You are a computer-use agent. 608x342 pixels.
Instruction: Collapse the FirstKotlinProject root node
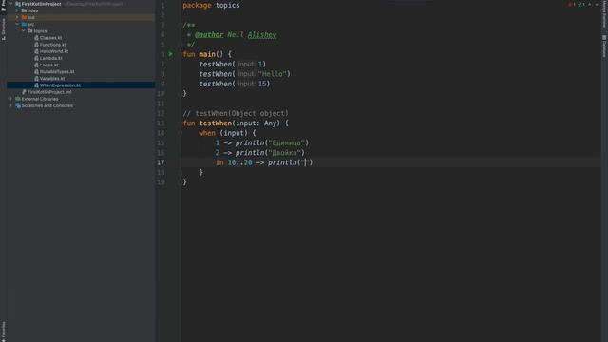click(11, 4)
